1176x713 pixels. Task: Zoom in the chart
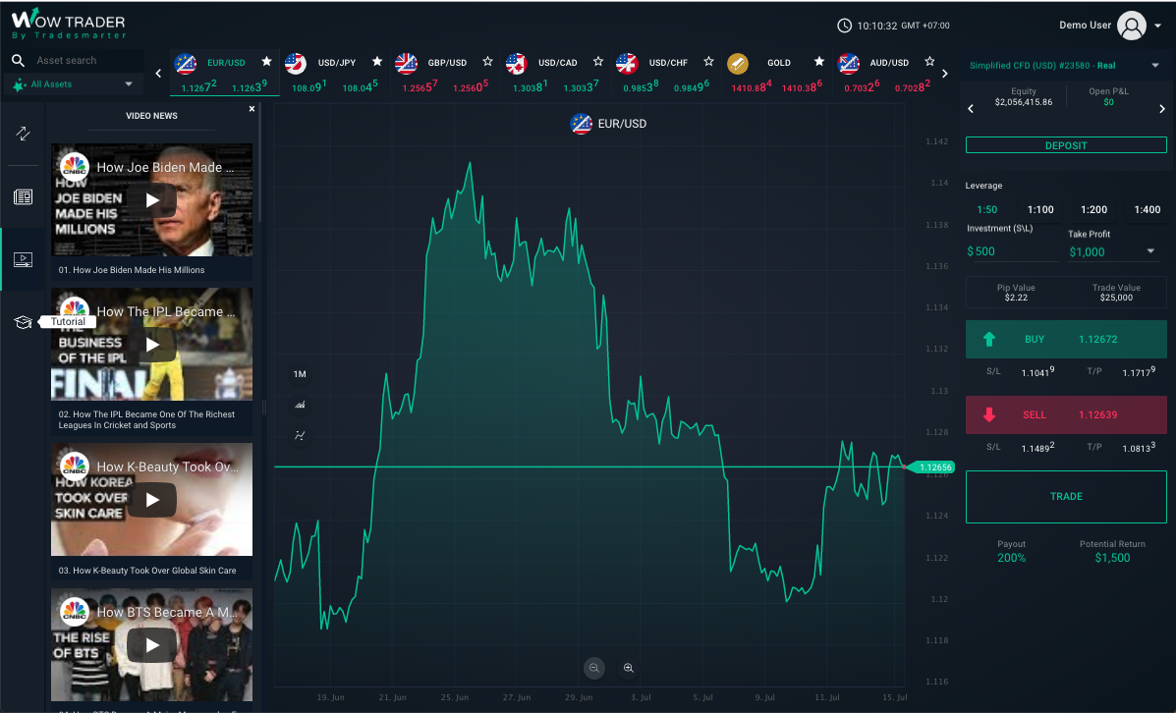629,668
